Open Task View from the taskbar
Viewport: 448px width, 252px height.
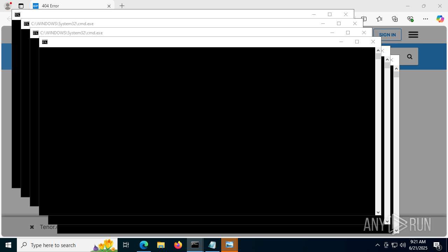coord(126,245)
